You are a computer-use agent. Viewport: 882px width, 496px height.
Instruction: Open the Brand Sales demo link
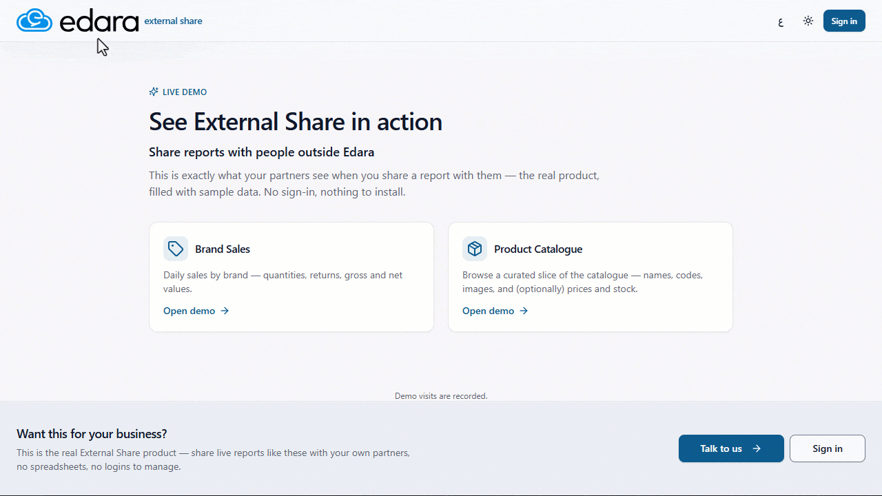coord(196,311)
